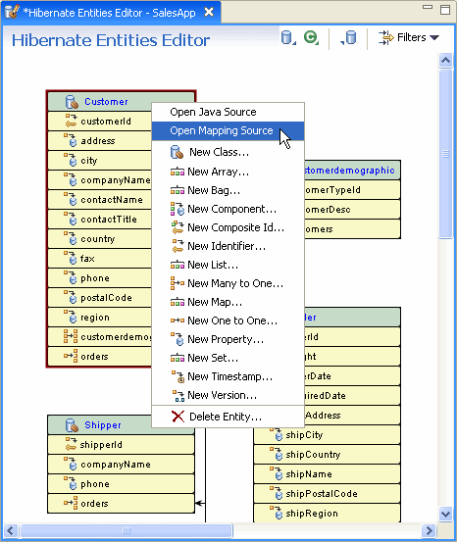Click the horizontal scroll right arrow
Viewport: 457px width, 542px height.
430,530
